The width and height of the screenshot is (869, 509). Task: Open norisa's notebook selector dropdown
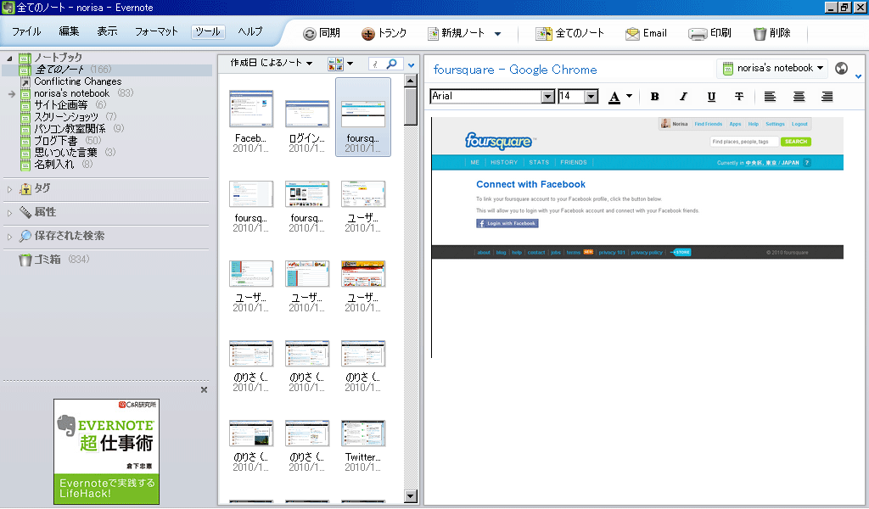click(772, 68)
